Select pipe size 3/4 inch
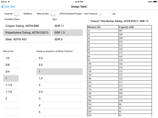 tap(11, 72)
